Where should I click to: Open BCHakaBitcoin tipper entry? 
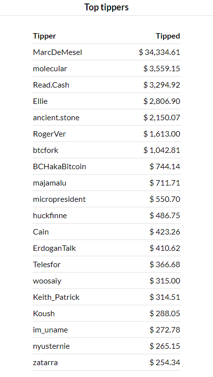(x=59, y=167)
